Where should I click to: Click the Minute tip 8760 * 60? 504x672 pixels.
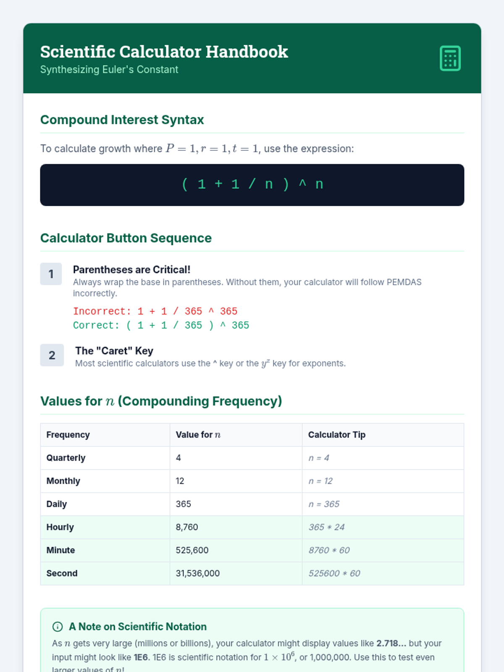pyautogui.click(x=329, y=550)
